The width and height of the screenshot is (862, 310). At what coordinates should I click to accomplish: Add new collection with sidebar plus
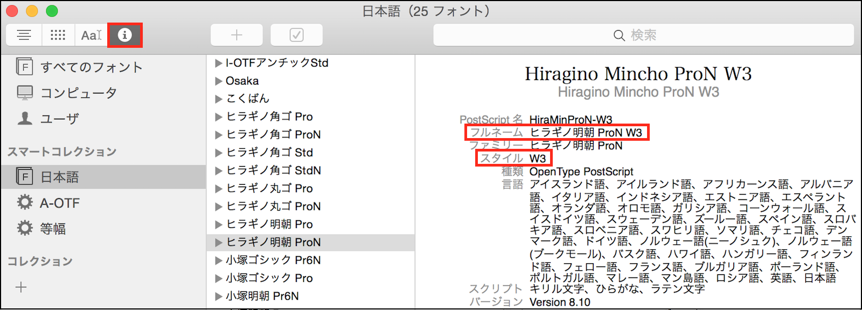[21, 287]
